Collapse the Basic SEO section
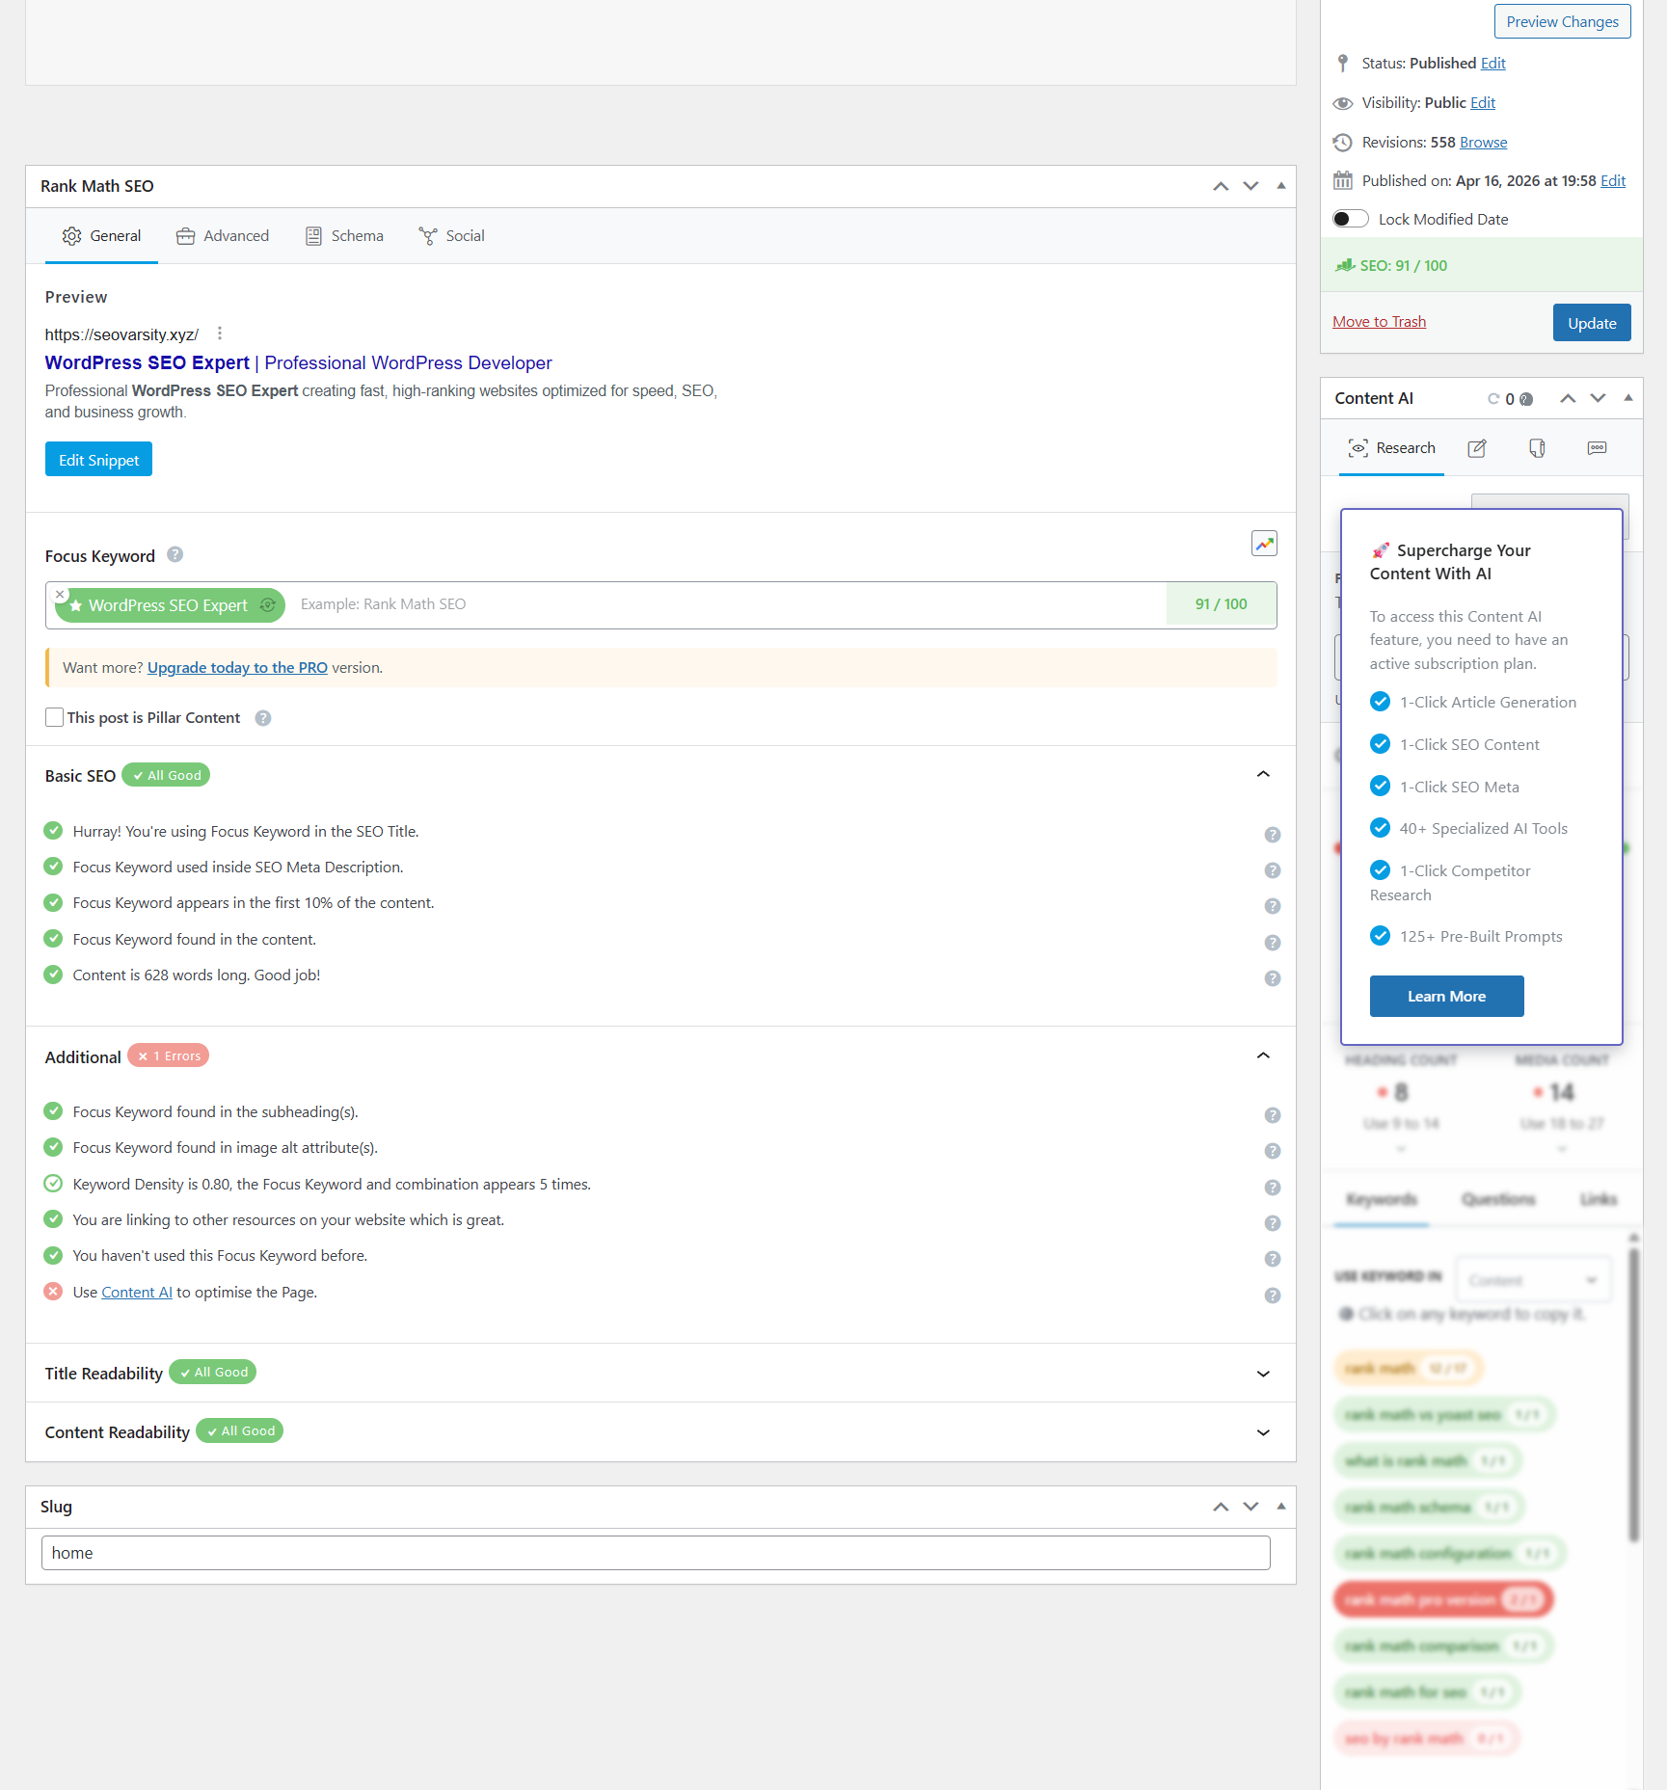Viewport: 1667px width, 1790px height. click(x=1263, y=774)
